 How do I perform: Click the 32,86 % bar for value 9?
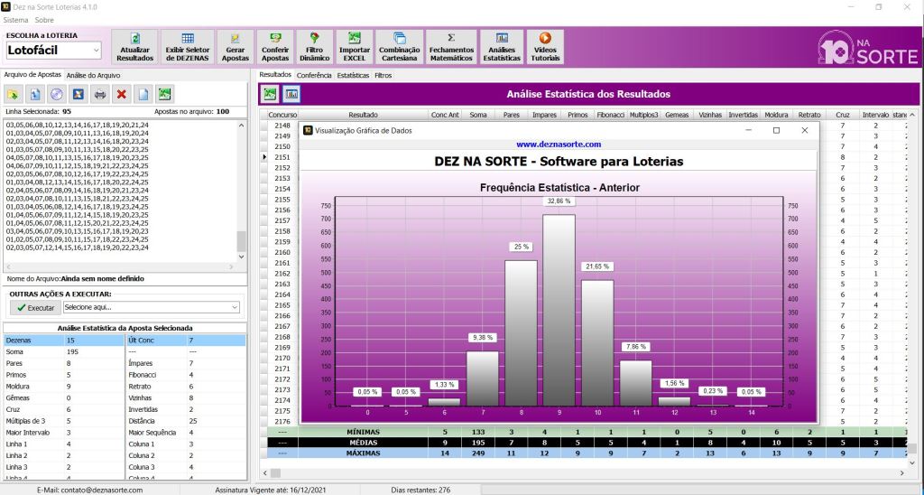559,311
